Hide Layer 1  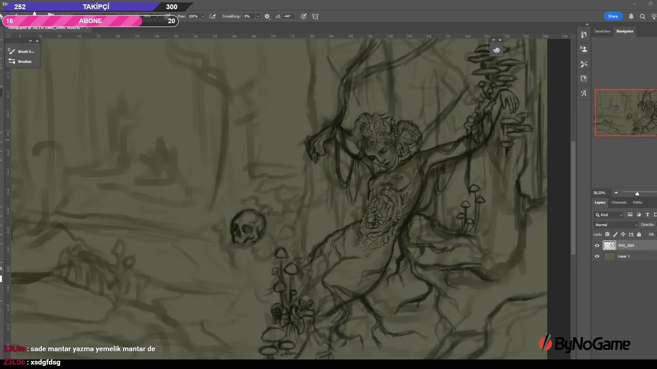[597, 256]
